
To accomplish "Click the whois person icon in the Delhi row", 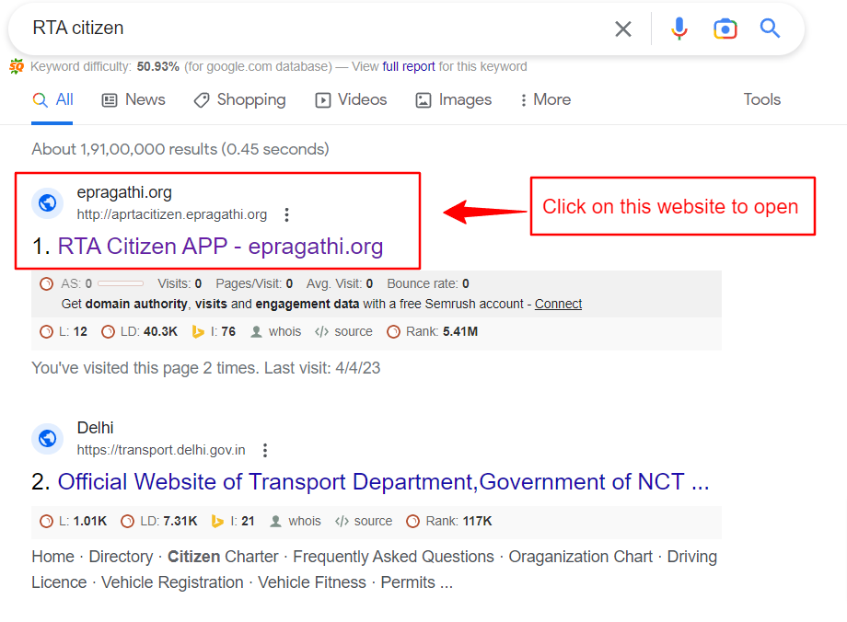I will [x=276, y=521].
